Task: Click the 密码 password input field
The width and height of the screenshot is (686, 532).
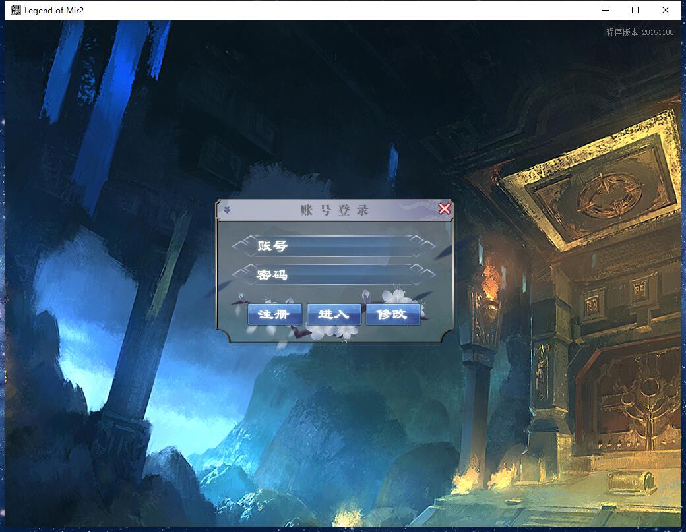Action: coord(334,274)
